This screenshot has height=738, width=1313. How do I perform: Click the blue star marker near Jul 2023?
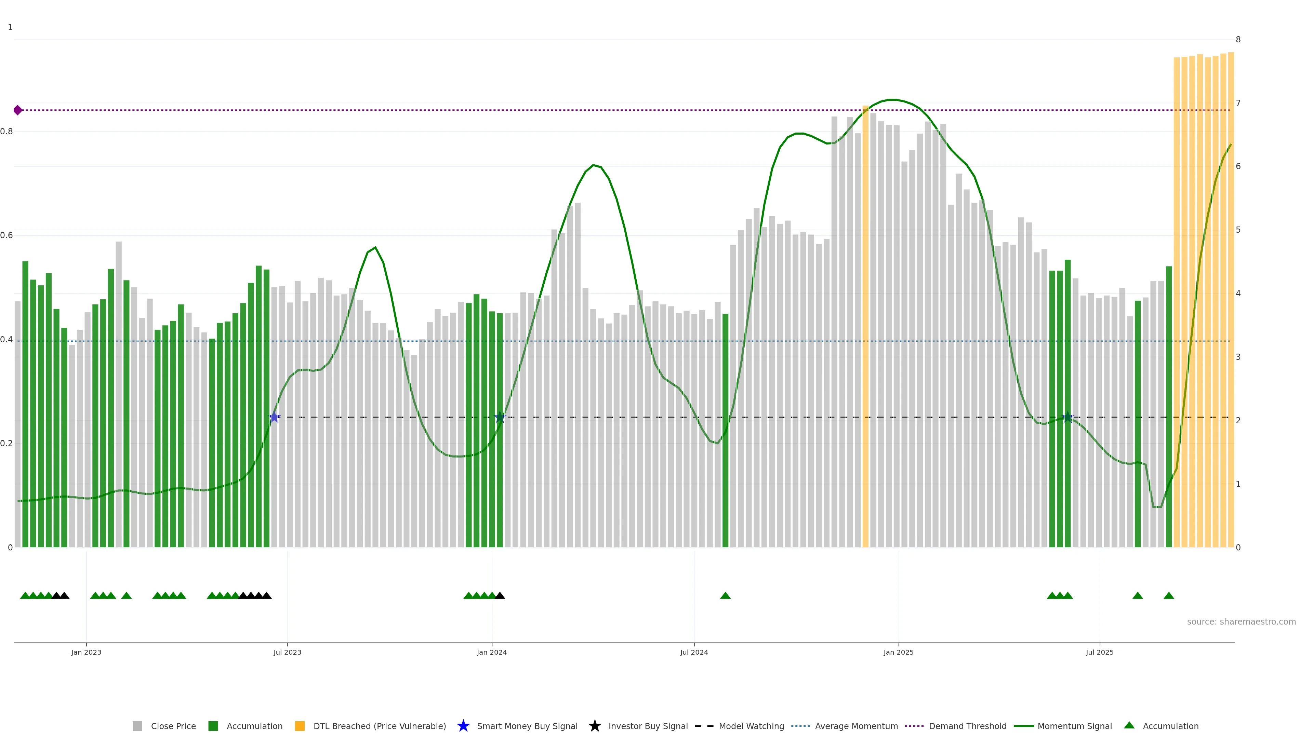(274, 418)
